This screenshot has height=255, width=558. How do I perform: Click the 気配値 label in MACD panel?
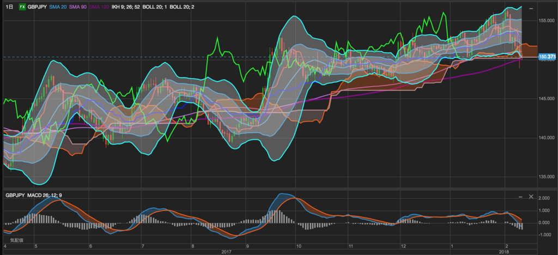tap(16, 240)
